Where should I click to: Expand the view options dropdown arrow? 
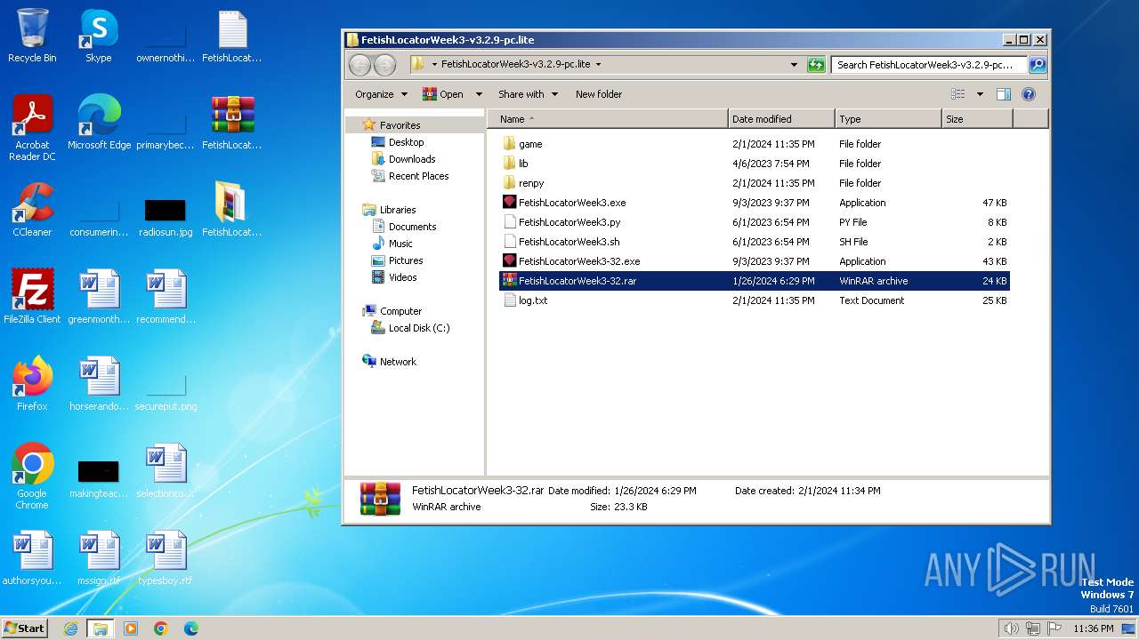pyautogui.click(x=980, y=94)
